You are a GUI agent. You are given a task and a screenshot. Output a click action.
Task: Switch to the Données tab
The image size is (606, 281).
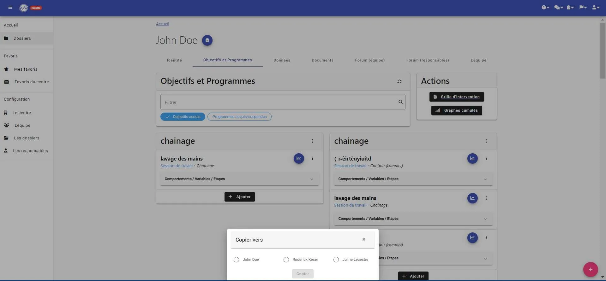282,60
